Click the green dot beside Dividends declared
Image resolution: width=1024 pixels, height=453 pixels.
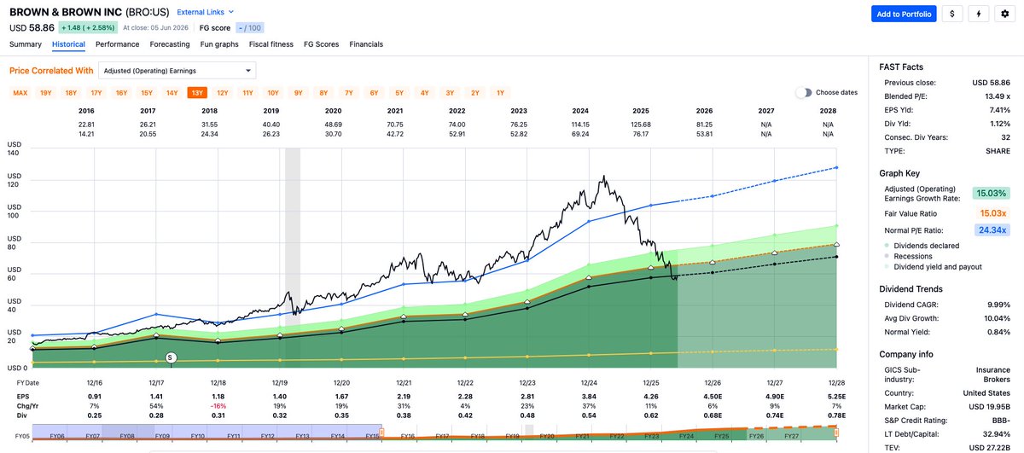point(885,247)
